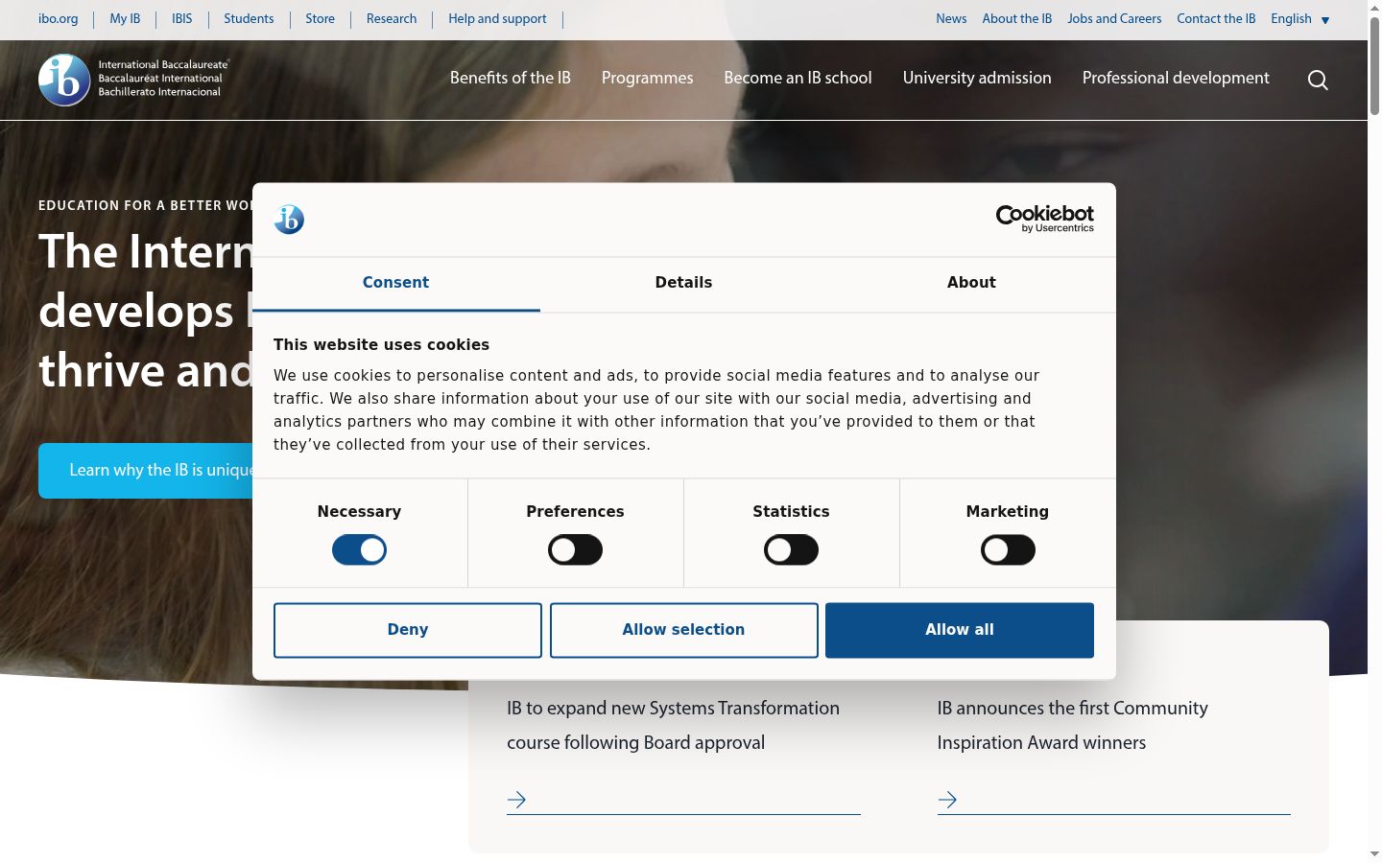Open Contact the IB link

point(1216,19)
